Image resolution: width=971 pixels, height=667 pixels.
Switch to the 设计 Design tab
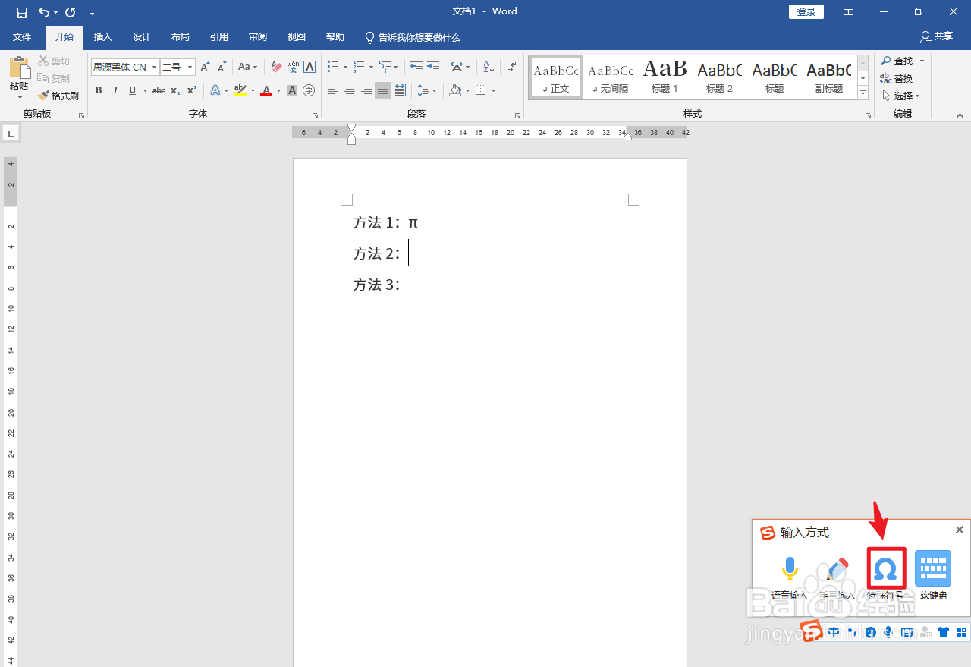[x=142, y=37]
